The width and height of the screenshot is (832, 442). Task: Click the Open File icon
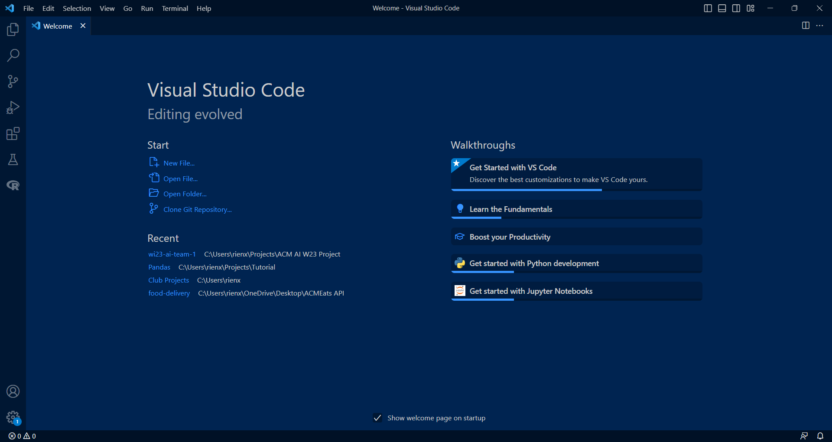point(154,178)
